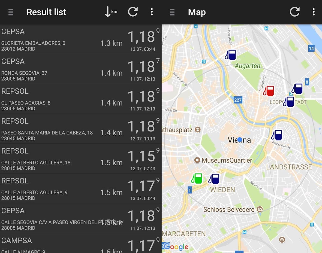Tap the route 227 road badge

(238, 100)
